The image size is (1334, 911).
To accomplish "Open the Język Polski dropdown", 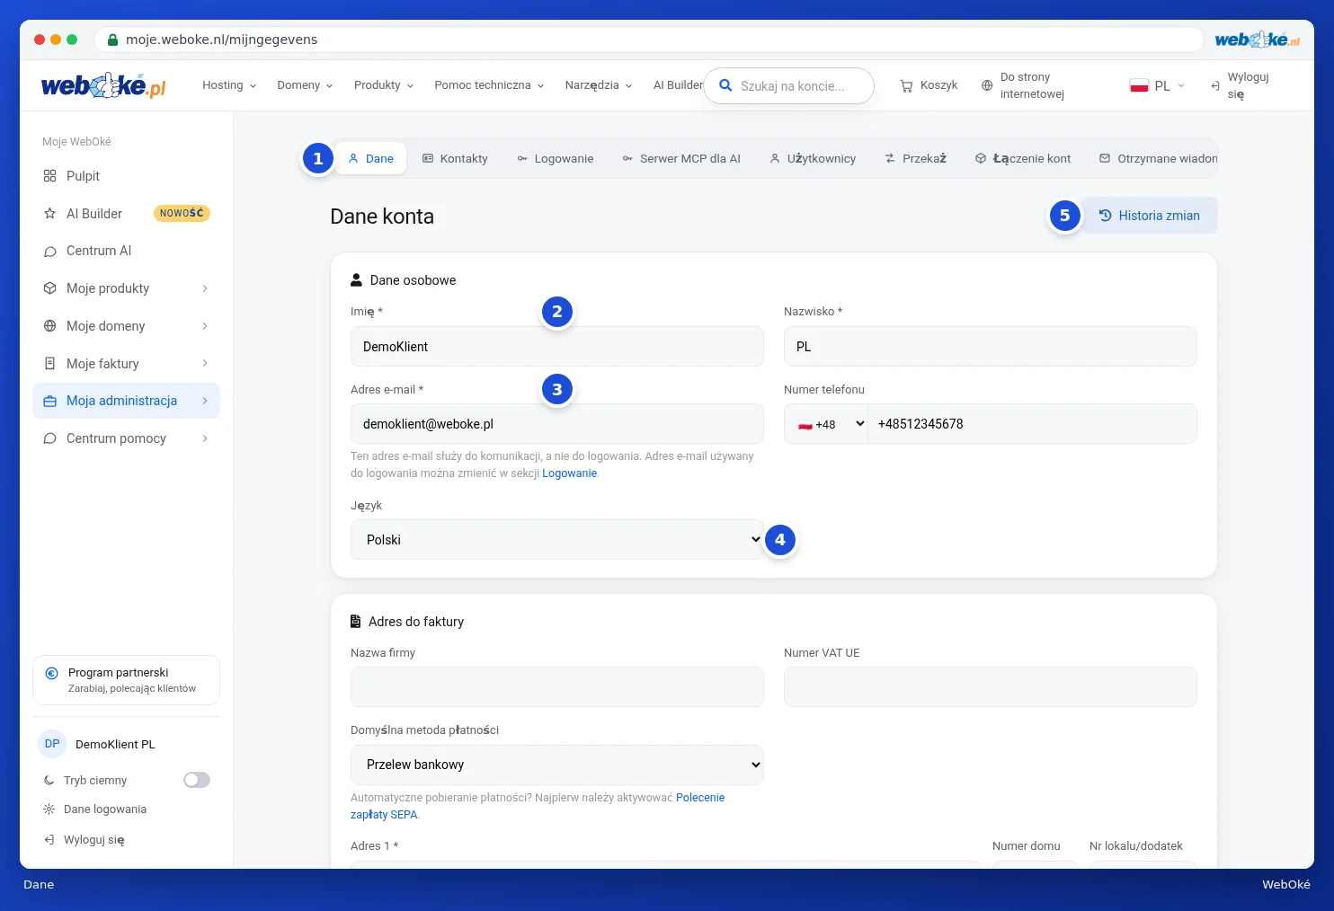I will [x=556, y=539].
